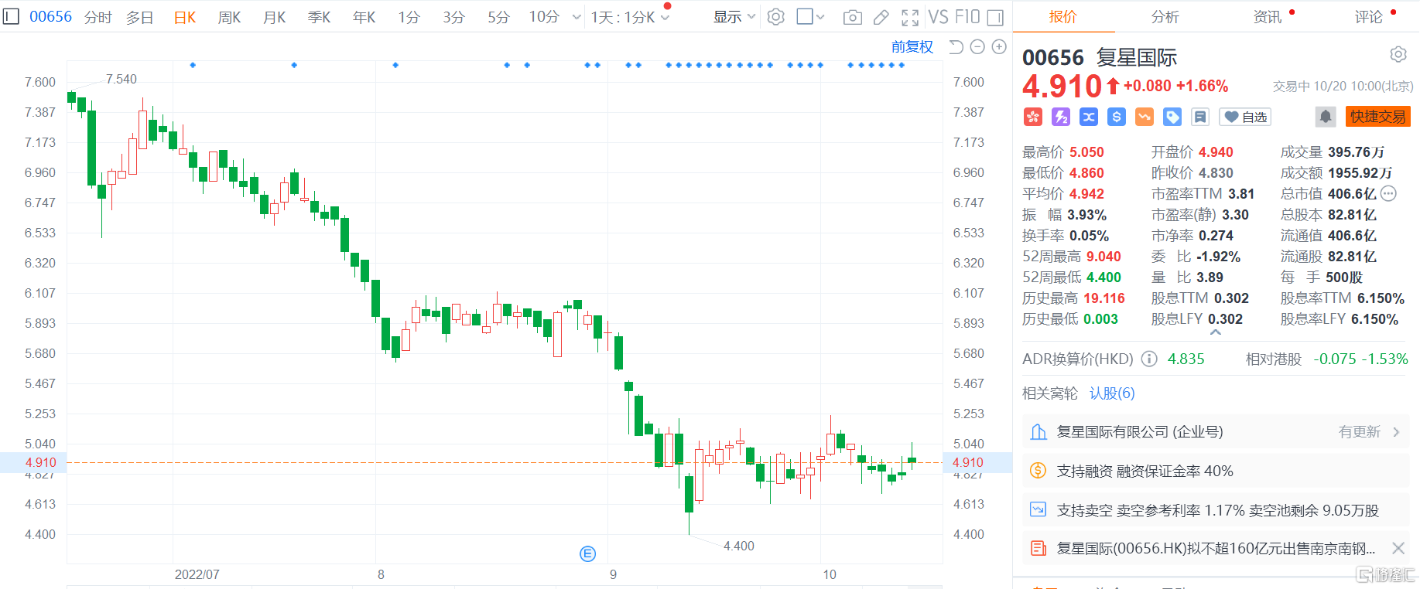Activate the drawing pencil tool
1420x589 pixels.
[881, 17]
